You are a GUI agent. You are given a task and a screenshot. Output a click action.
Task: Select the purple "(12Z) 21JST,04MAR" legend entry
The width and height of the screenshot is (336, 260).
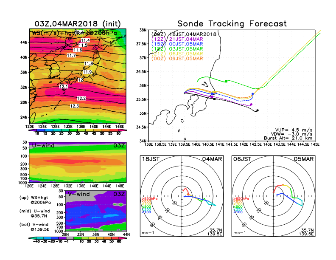tap(177, 39)
